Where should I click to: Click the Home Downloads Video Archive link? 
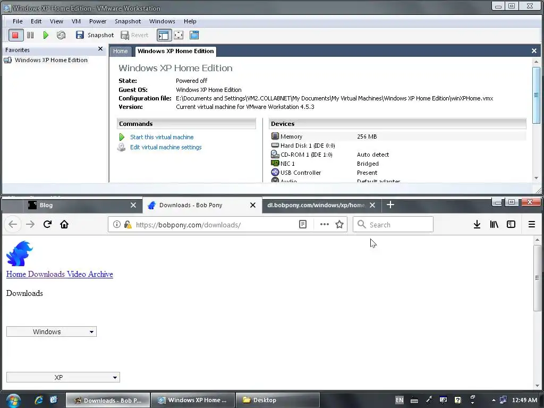59,274
